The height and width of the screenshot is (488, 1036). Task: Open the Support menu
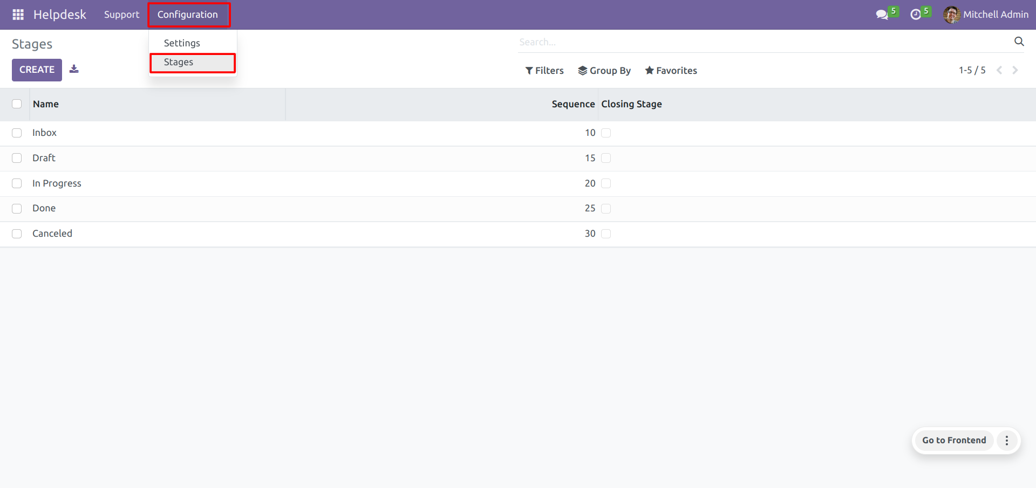click(x=121, y=15)
